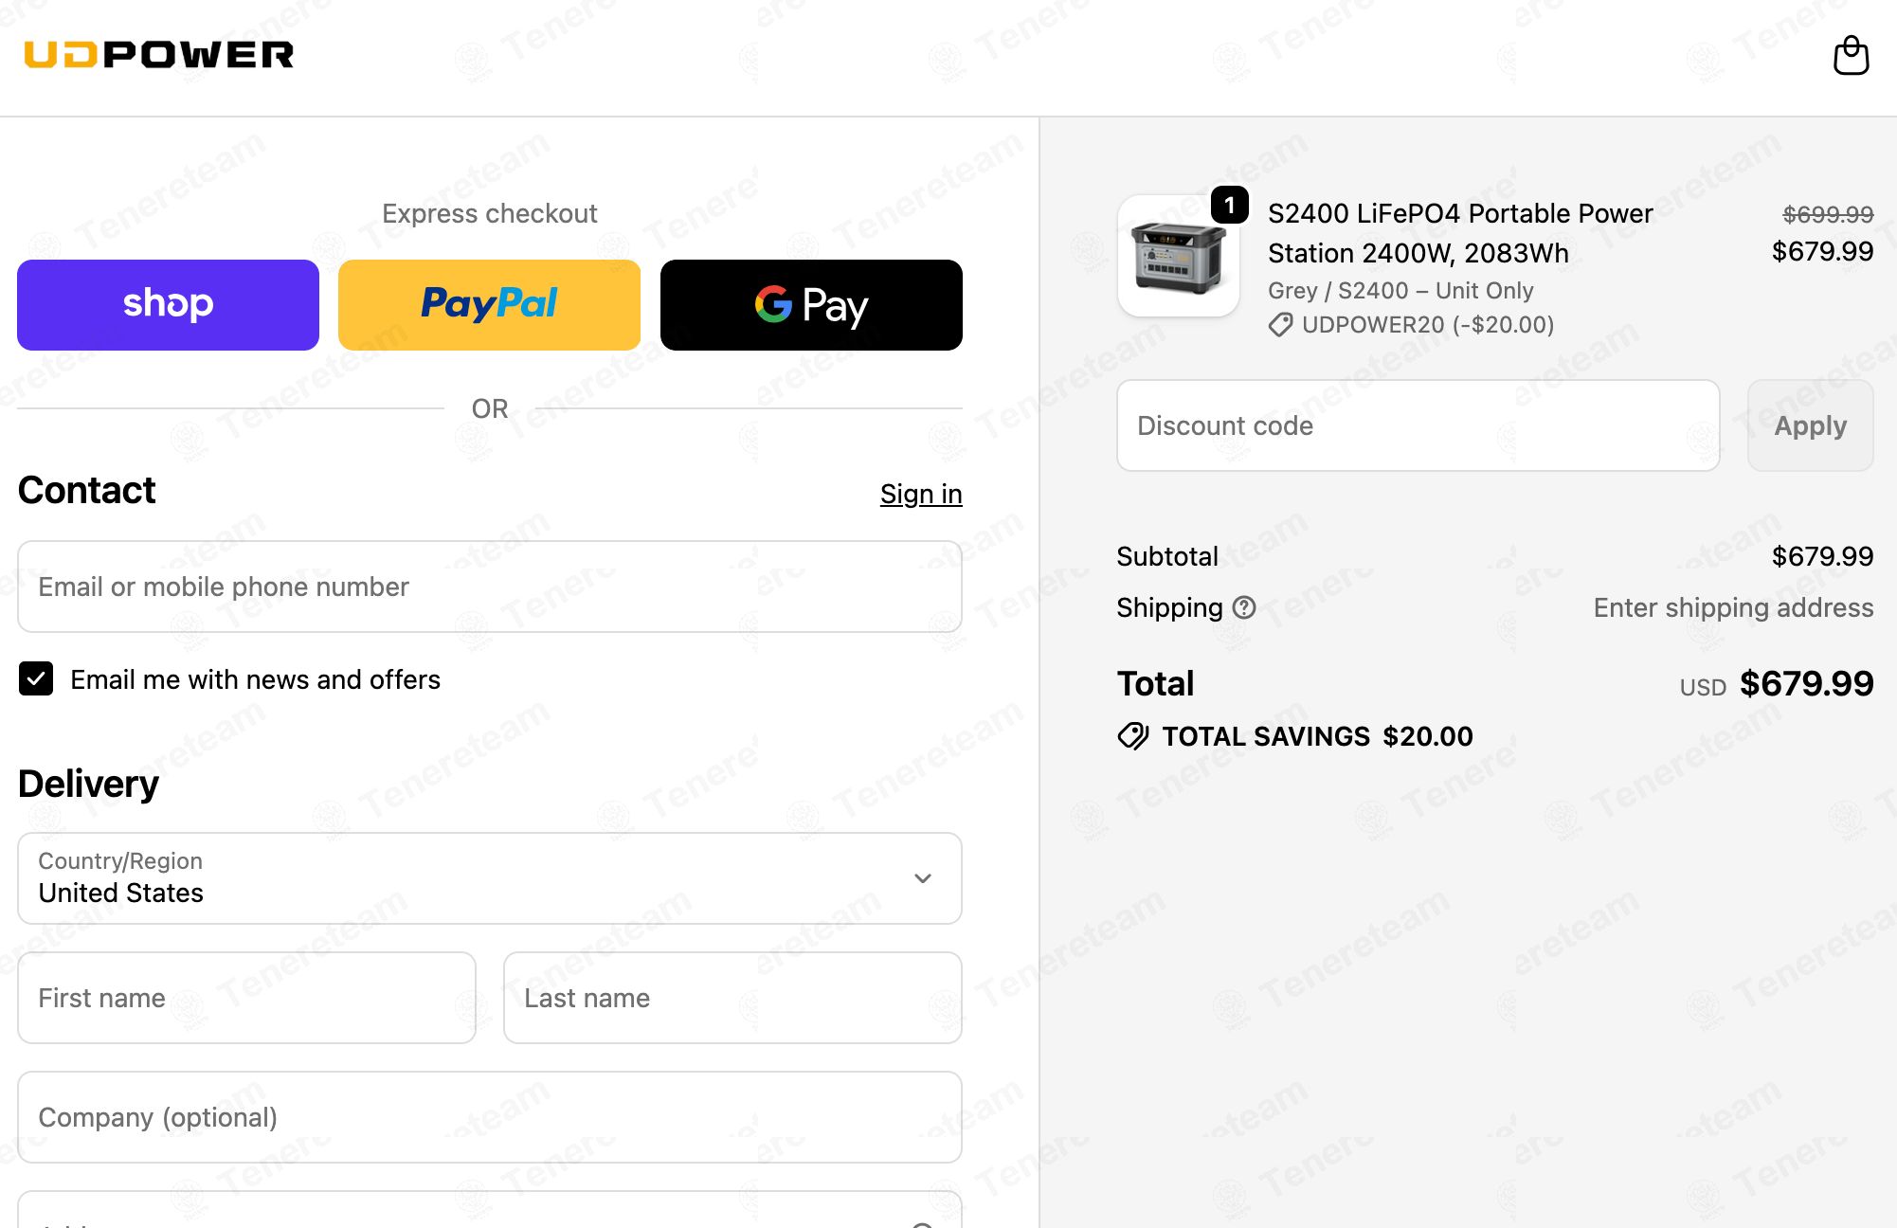Open the shopping bag cart icon
The height and width of the screenshot is (1228, 1897).
(x=1851, y=56)
